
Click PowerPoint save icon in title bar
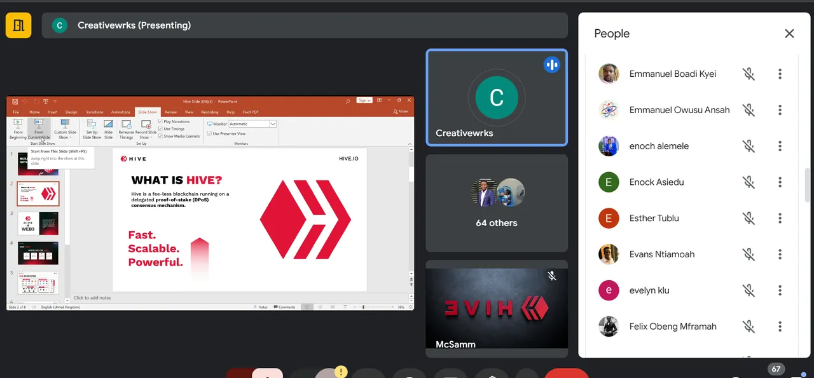pos(15,101)
